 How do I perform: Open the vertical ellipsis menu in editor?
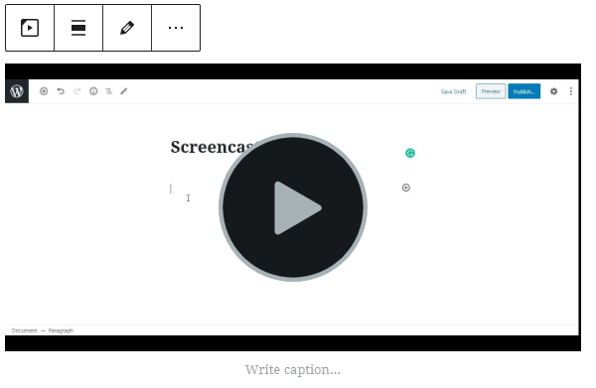click(571, 91)
